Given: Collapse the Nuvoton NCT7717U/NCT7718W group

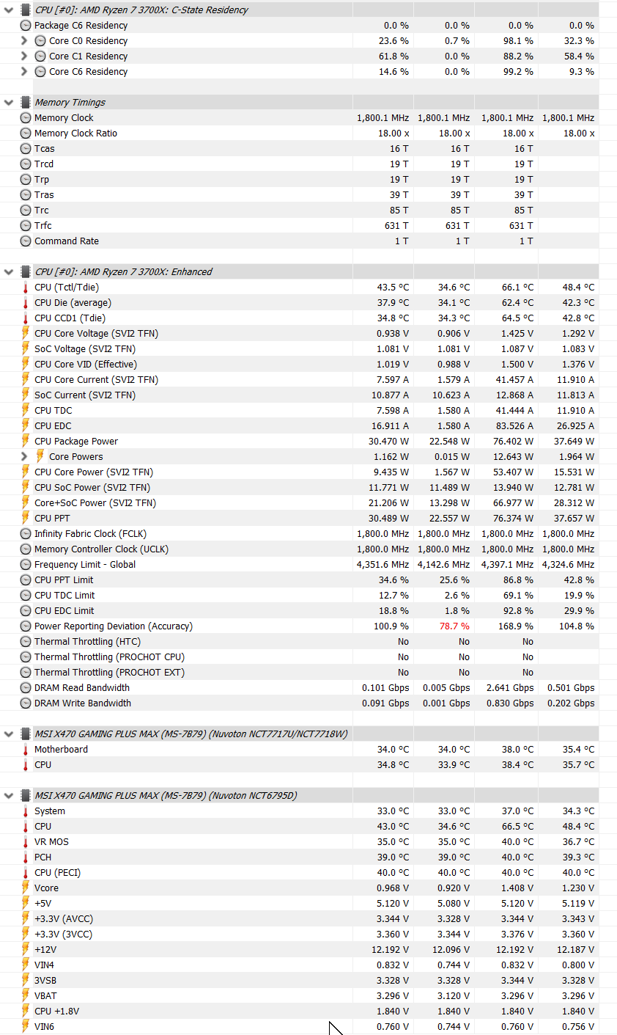Looking at the screenshot, I should 9,734.
